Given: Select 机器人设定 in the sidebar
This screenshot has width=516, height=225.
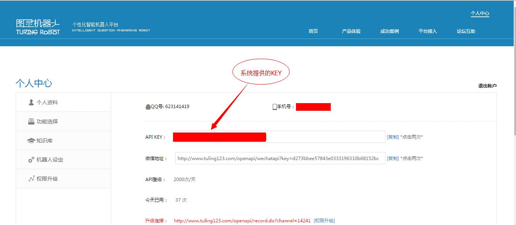Looking at the screenshot, I should tap(63, 160).
